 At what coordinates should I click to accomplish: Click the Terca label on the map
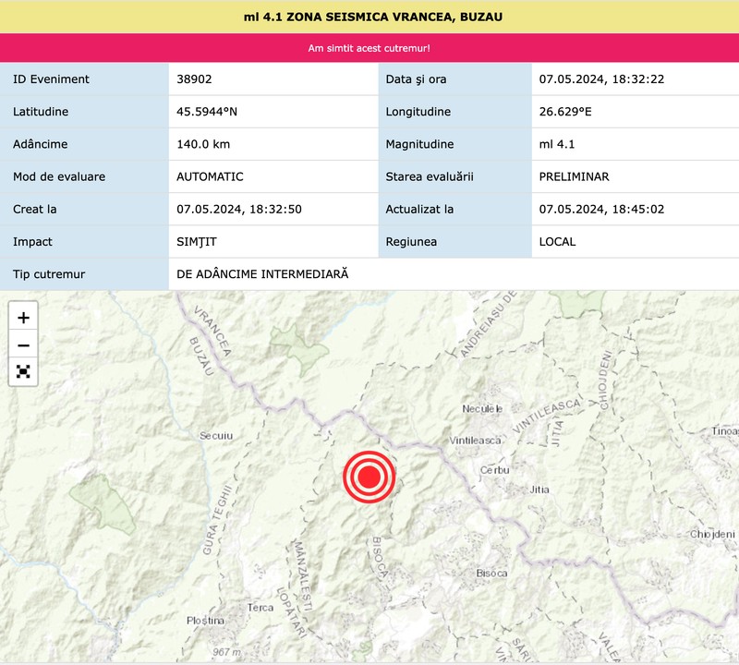tap(260, 608)
